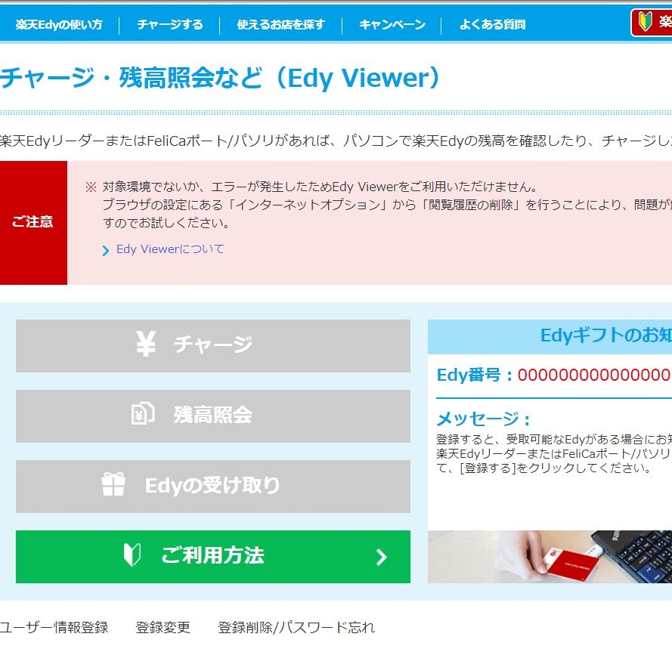The image size is (672, 649).
Task: Click the red beginner-mark button at top right
Action: pos(652,22)
